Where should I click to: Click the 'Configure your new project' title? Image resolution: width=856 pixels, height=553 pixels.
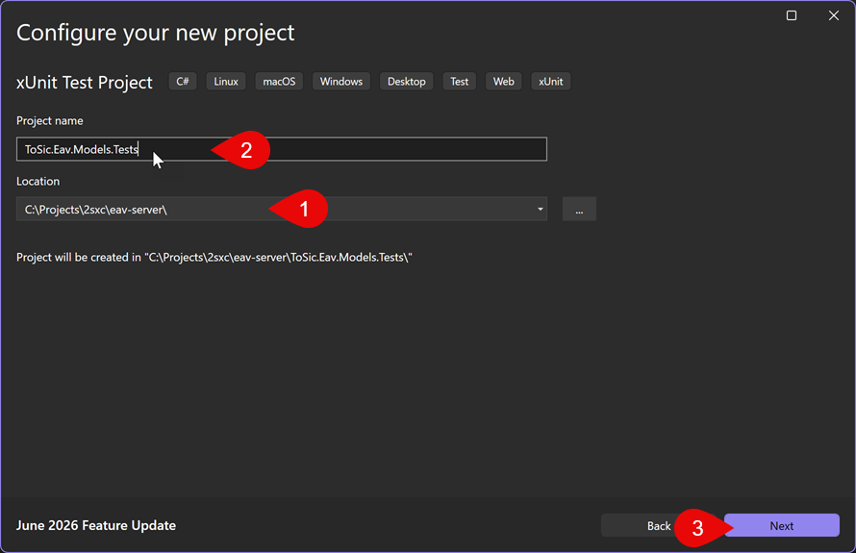[x=156, y=33]
